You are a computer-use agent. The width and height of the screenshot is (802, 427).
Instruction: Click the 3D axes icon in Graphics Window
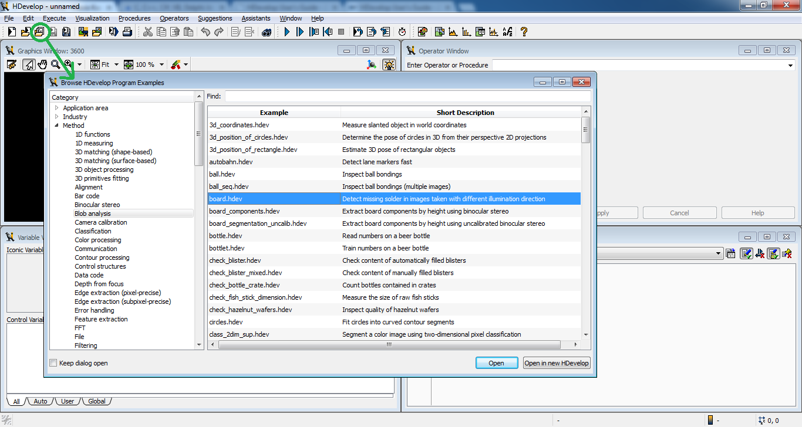pyautogui.click(x=371, y=65)
